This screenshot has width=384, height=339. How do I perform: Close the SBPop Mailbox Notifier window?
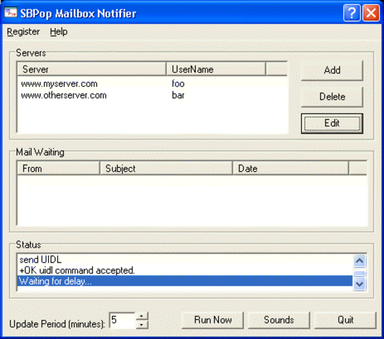[371, 13]
